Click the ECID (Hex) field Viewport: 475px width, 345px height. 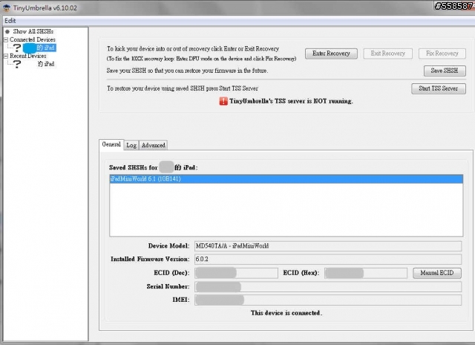pyautogui.click(x=366, y=273)
